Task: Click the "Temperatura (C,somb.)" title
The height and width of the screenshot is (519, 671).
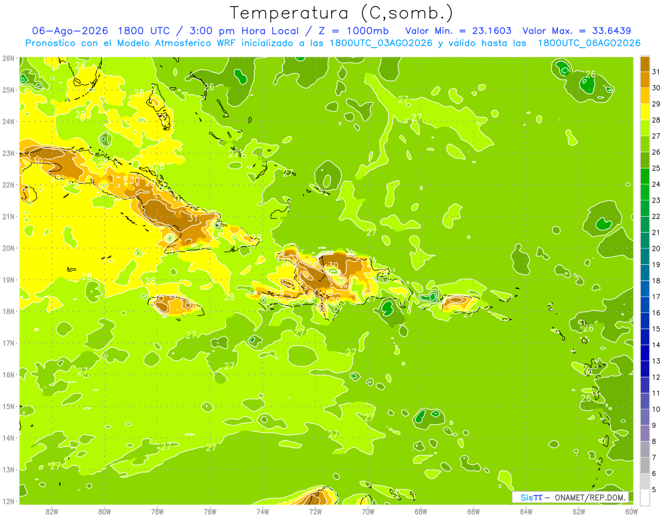Action: 342,13
